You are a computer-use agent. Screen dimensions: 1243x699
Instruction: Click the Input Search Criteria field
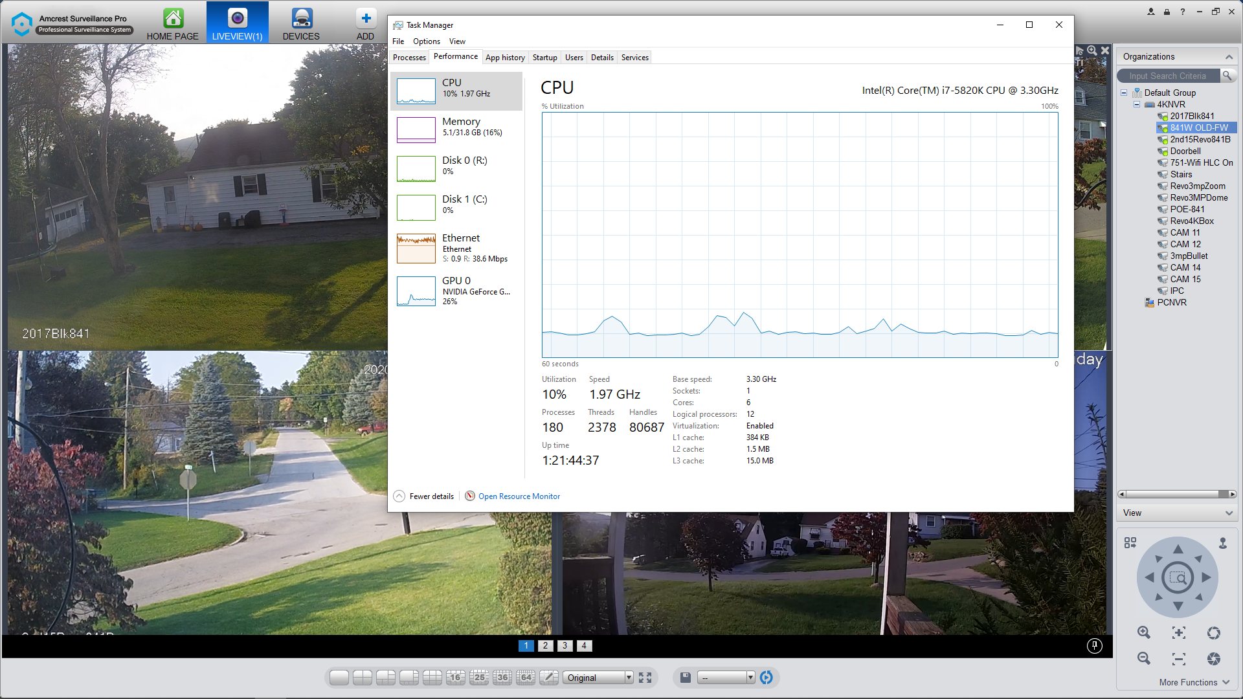[x=1168, y=76]
